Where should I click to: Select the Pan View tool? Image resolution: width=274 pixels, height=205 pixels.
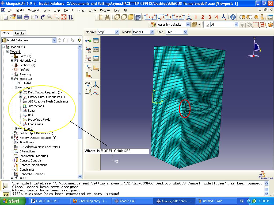click(x=36, y=17)
